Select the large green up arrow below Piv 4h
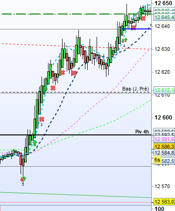The height and width of the screenshot is (211, 175). pyautogui.click(x=35, y=143)
